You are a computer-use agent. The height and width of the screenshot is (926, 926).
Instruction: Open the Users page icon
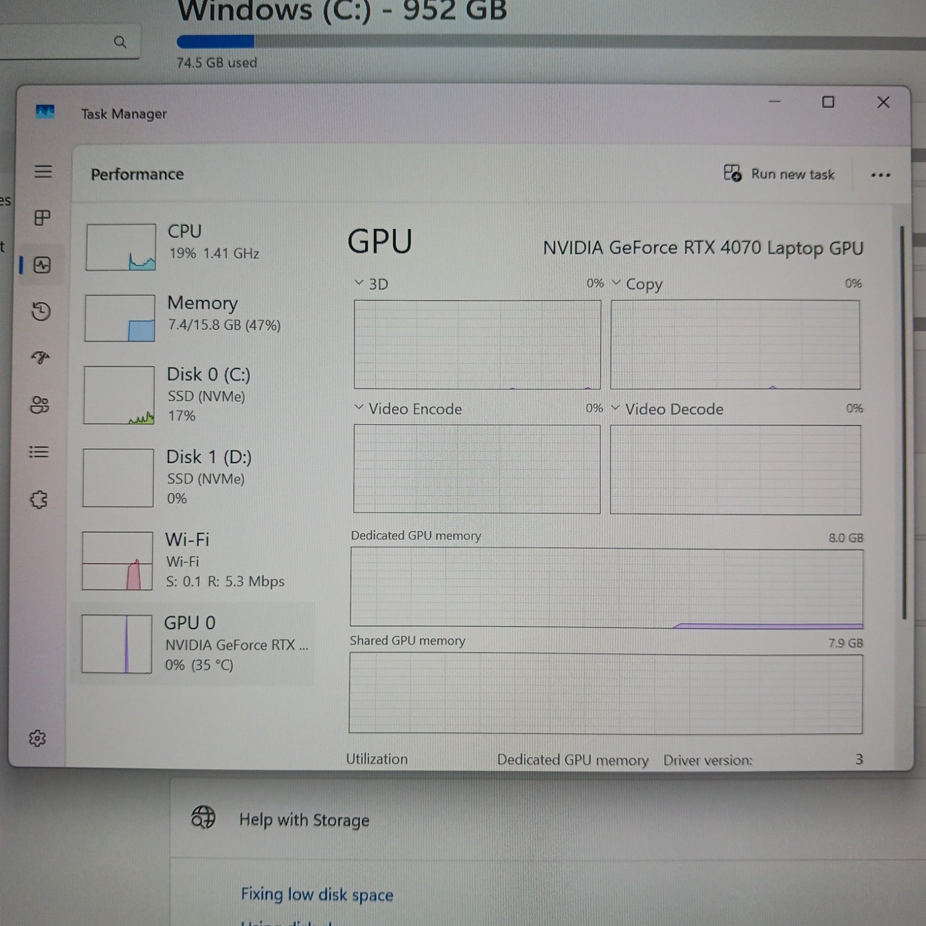pyautogui.click(x=40, y=405)
